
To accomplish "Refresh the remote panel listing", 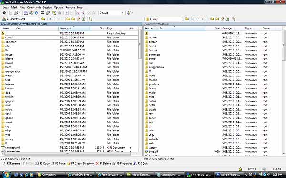I will click(227, 19).
